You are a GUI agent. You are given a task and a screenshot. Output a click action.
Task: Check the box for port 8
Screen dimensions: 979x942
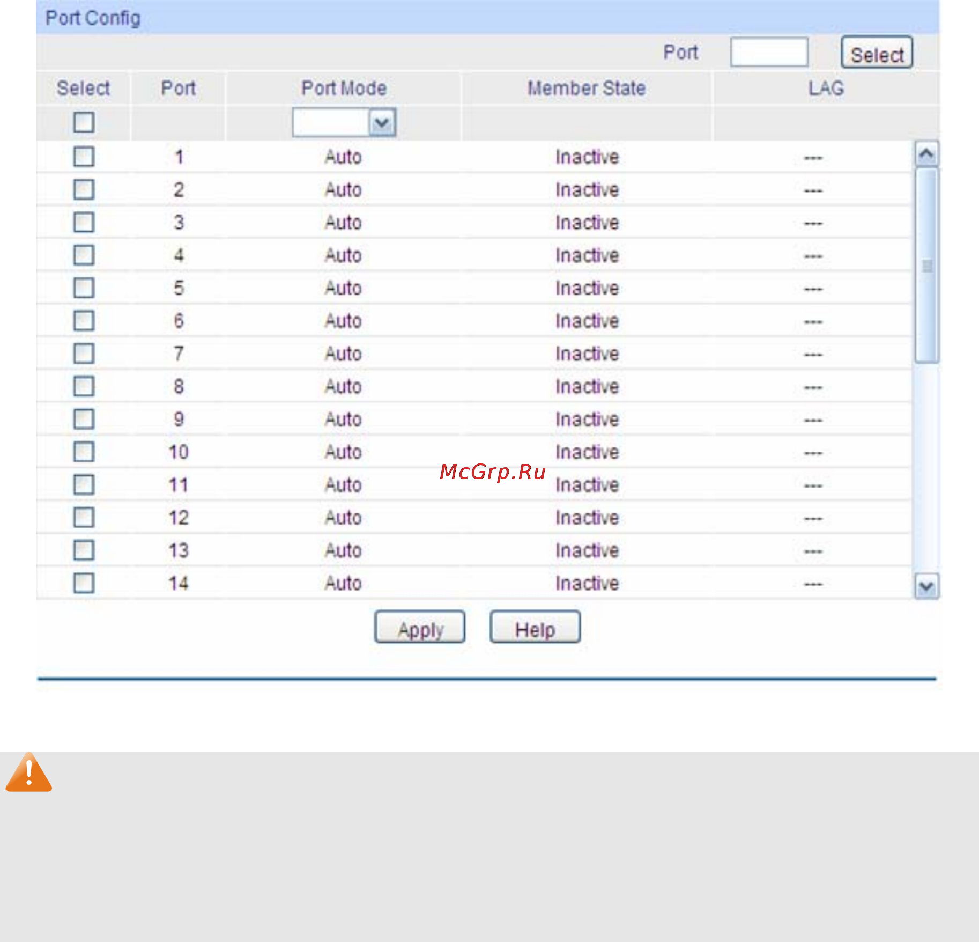point(84,386)
